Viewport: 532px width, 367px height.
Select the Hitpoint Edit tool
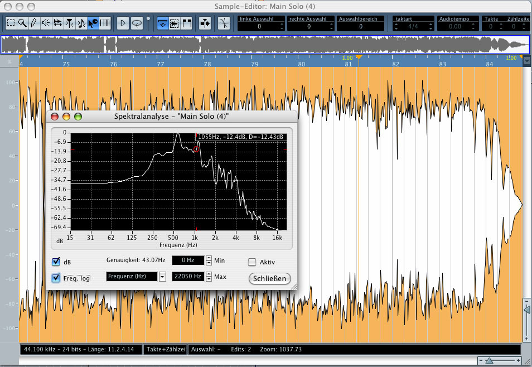pyautogui.click(x=69, y=23)
